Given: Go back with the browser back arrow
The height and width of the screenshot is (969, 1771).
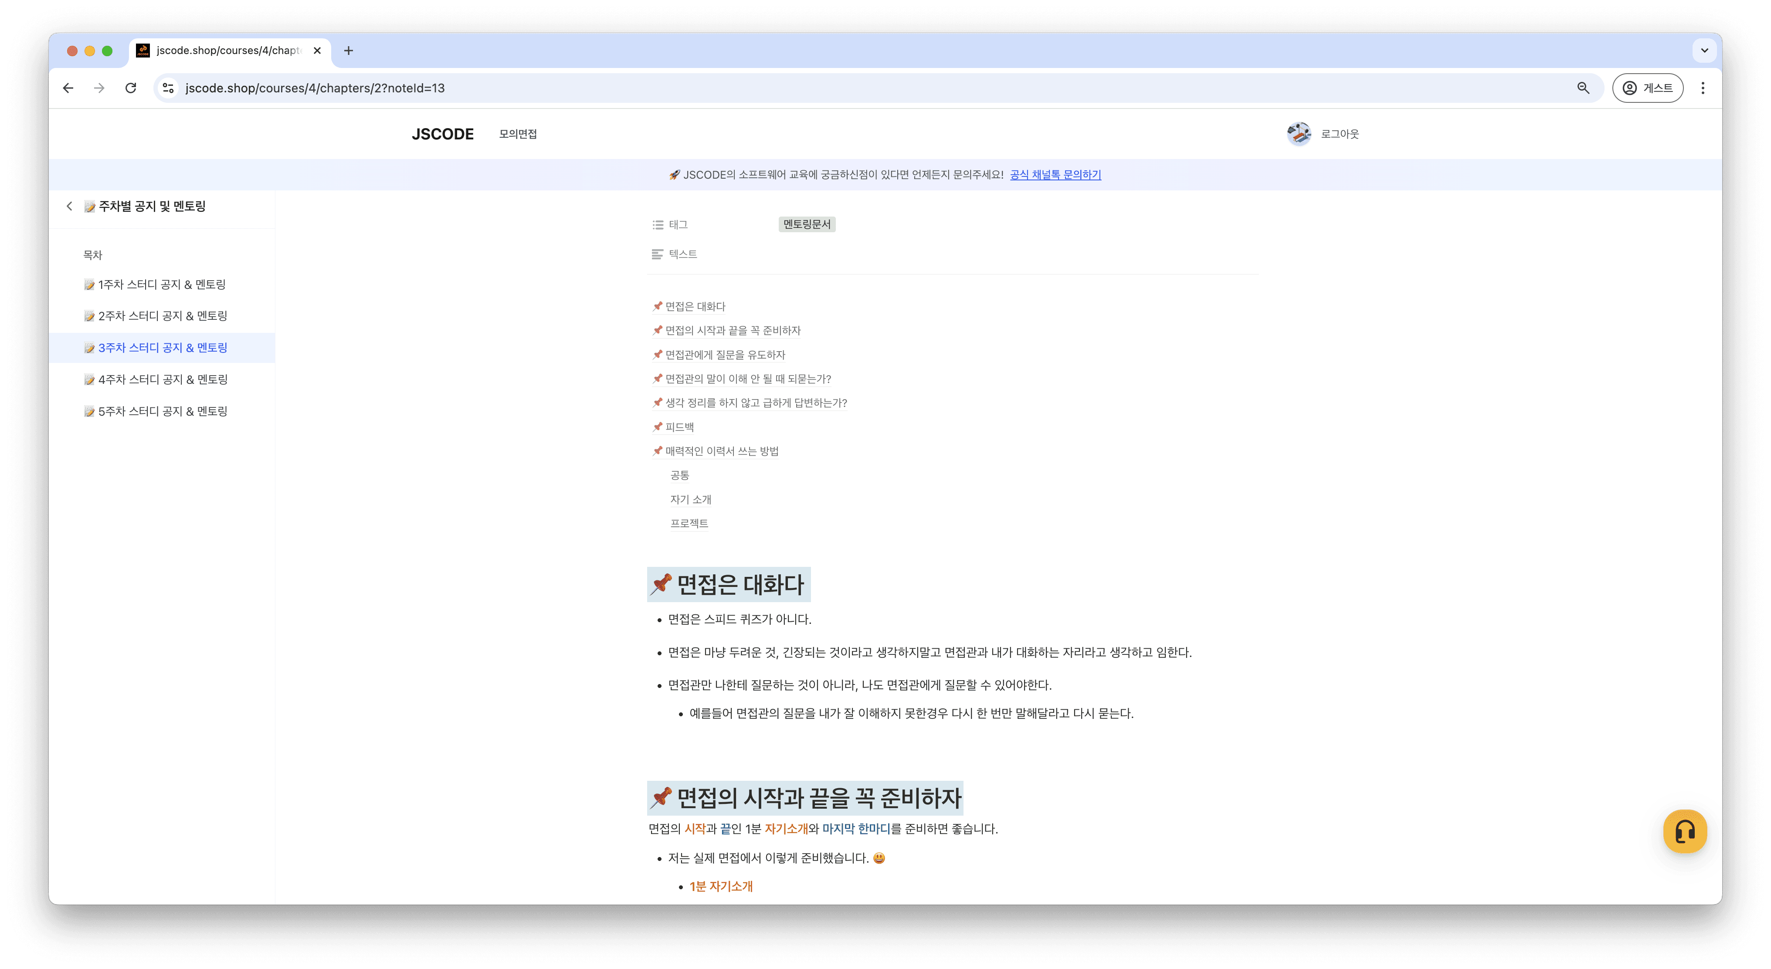Looking at the screenshot, I should tap(68, 88).
